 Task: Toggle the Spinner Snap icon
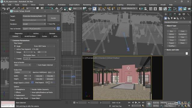[113, 9]
